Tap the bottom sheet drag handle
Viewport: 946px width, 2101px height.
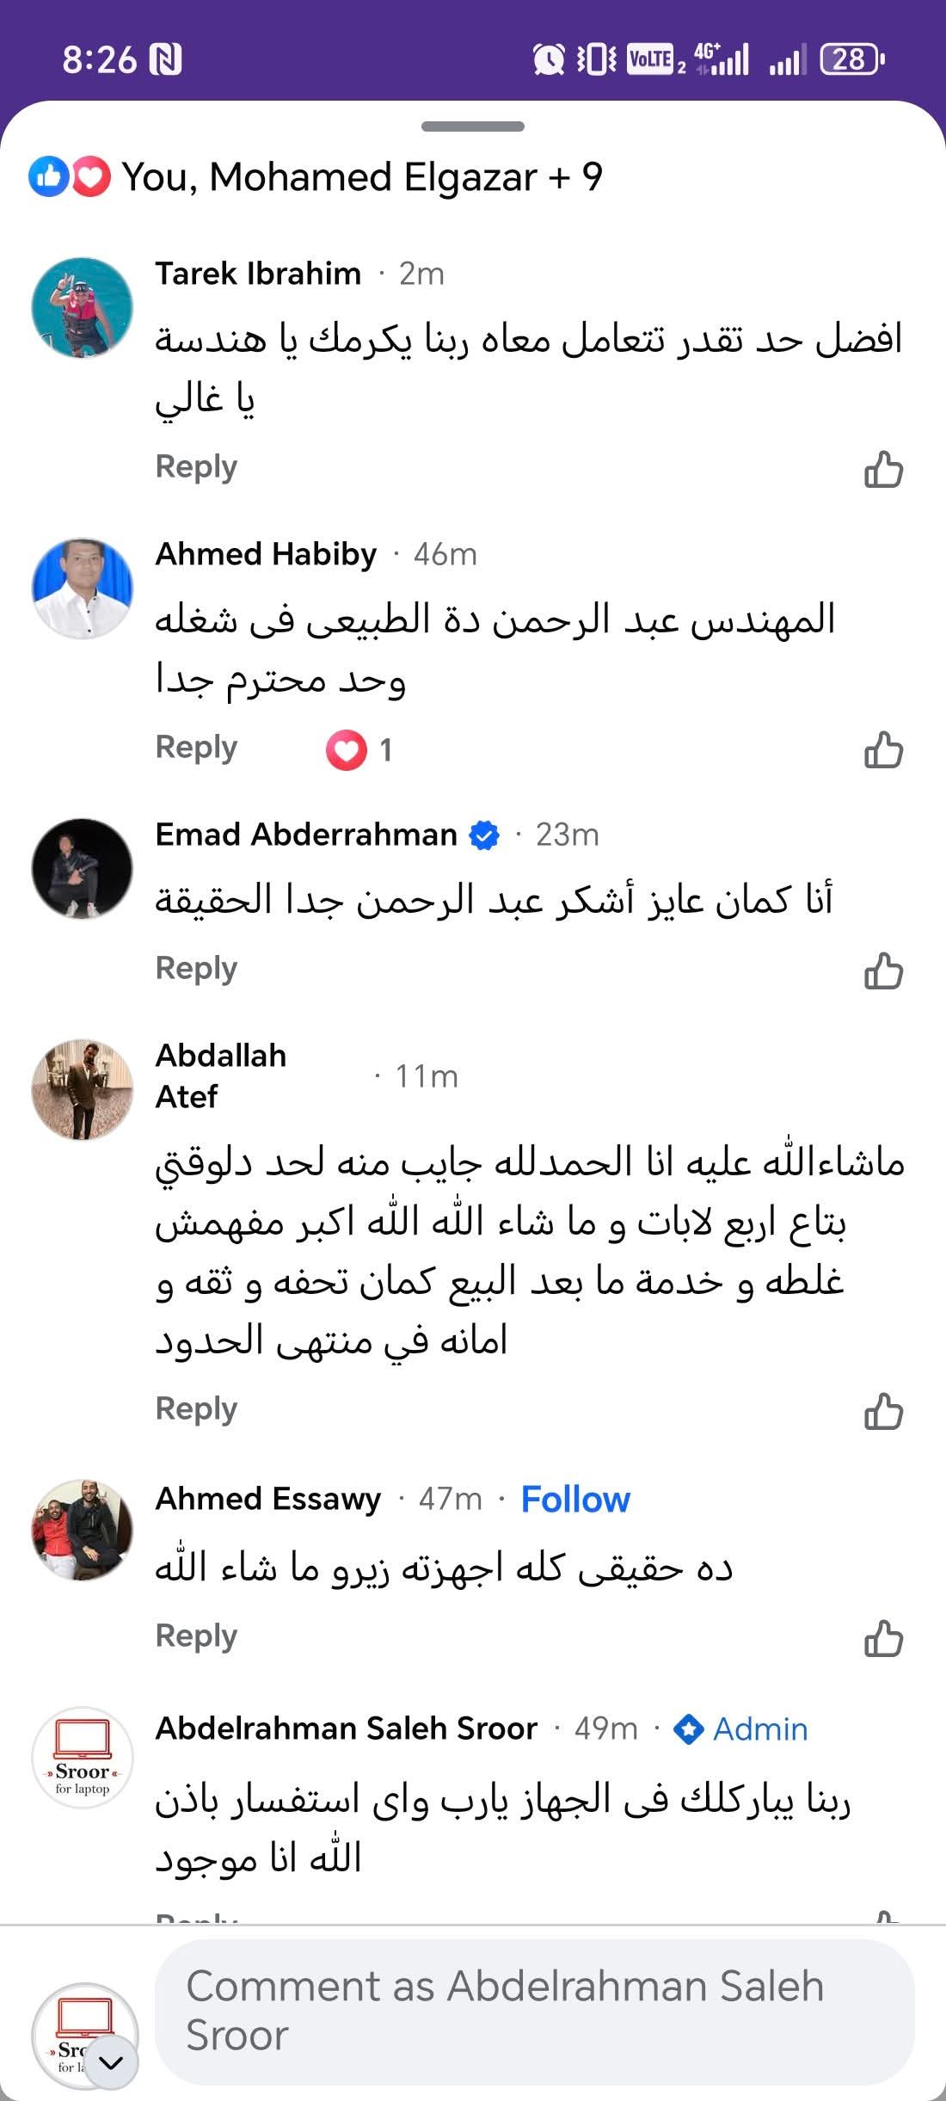473,126
